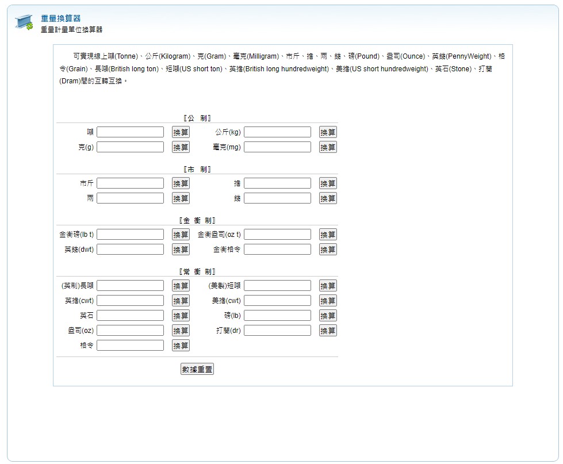Screen dimensions: 563x464
Task: Click 換算 button for 錢
Action: [x=328, y=198]
